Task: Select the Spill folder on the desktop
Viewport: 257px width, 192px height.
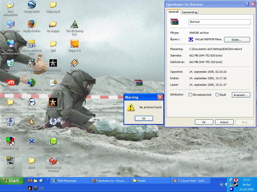Action: [53, 46]
